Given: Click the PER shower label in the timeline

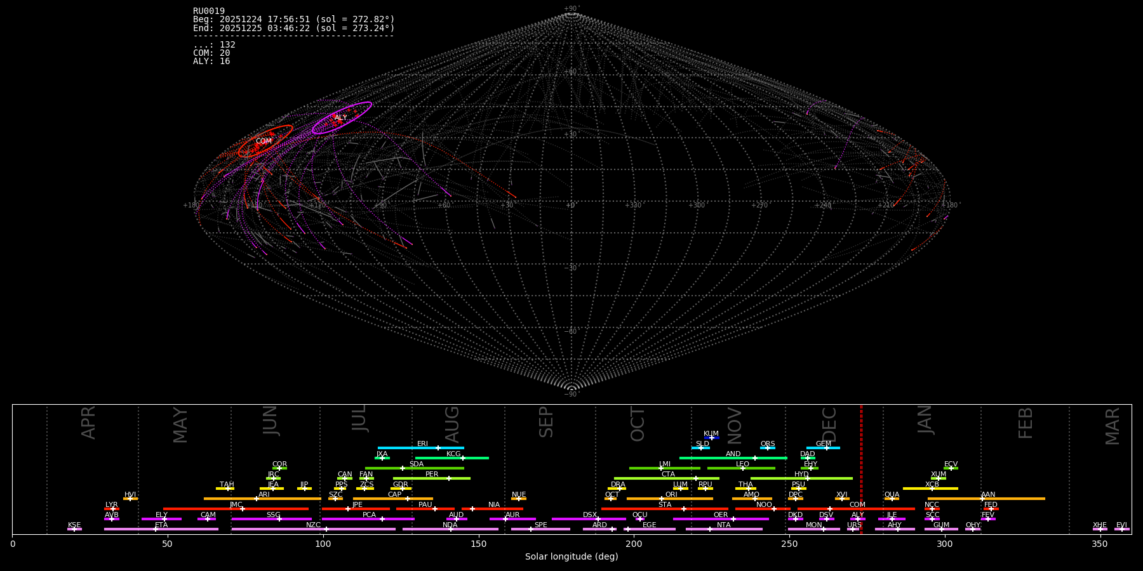Looking at the screenshot, I should coord(432,474).
